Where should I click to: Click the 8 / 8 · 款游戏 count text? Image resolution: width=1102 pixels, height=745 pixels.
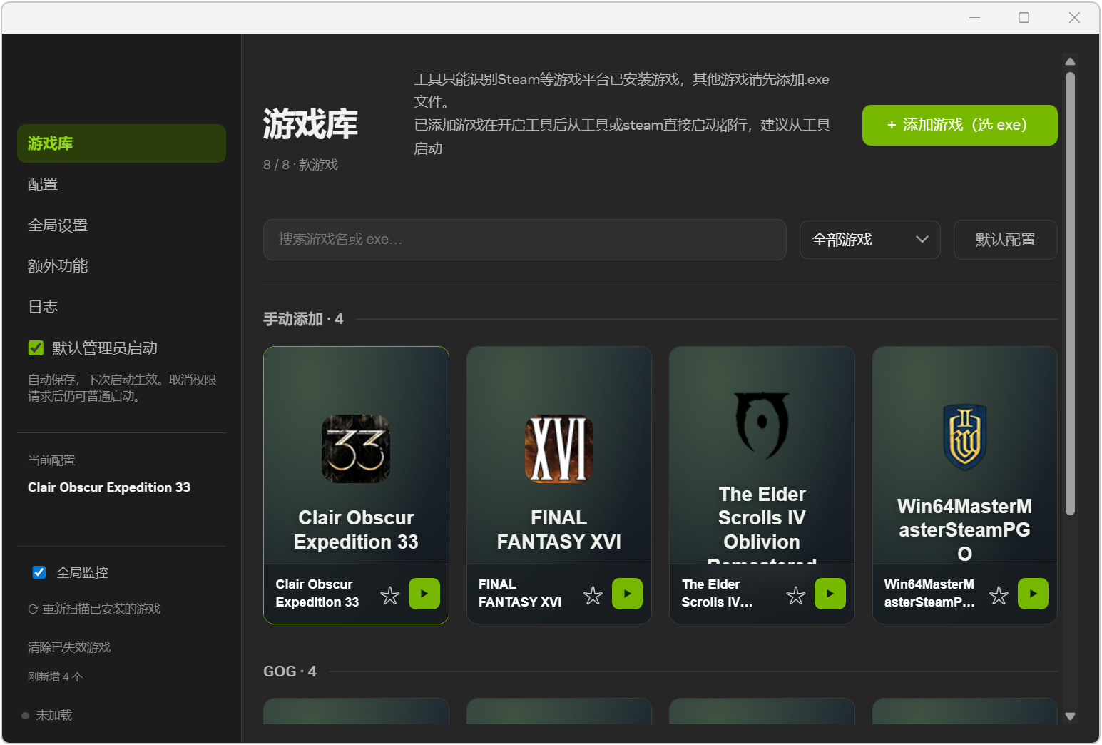pos(300,165)
